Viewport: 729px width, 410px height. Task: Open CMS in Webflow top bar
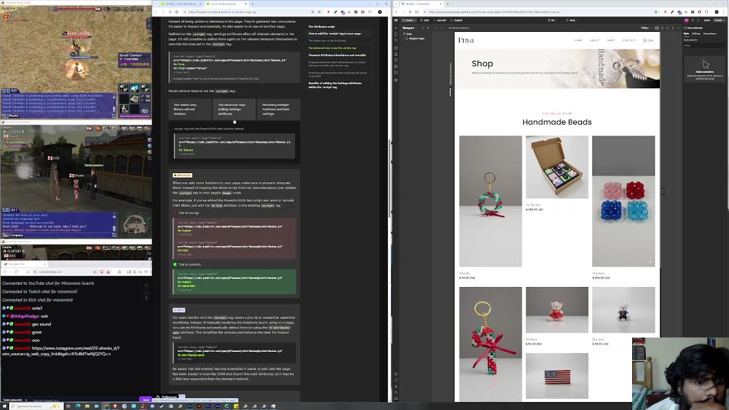(425, 20)
